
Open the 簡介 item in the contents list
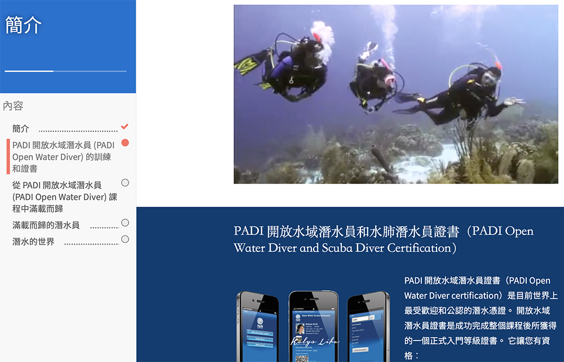[x=20, y=129]
